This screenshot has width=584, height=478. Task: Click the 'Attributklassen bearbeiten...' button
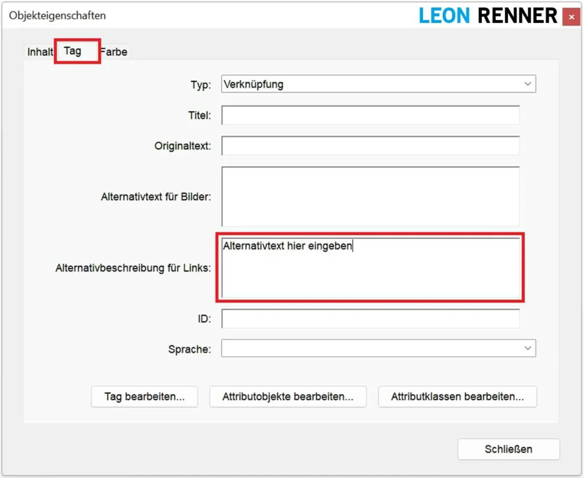tap(457, 397)
